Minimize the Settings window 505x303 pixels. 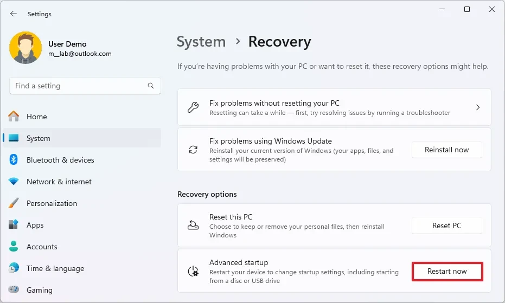442,9
